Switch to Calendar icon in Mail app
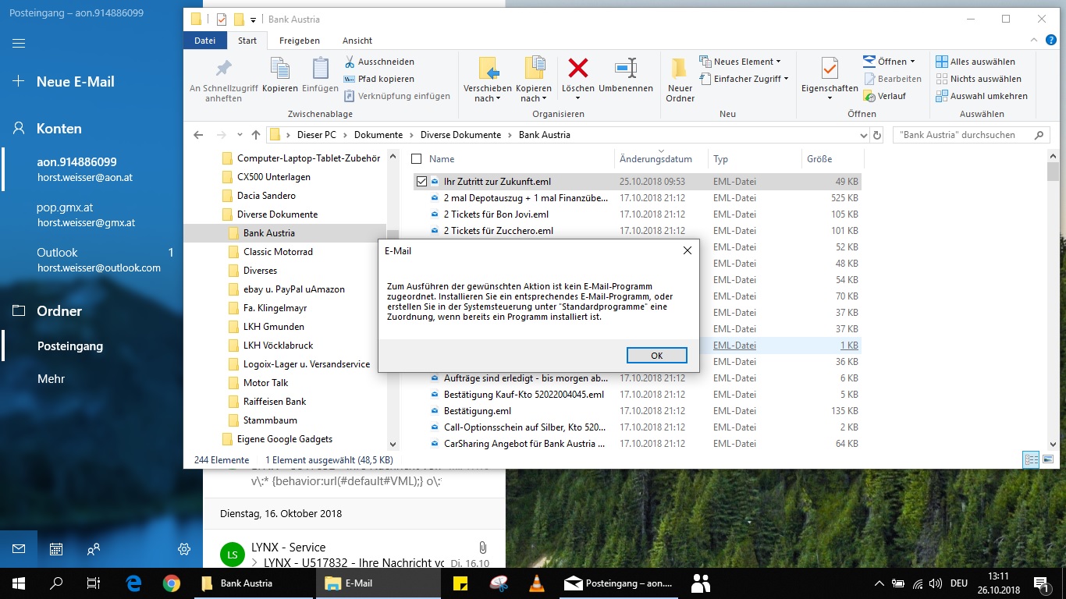Image resolution: width=1066 pixels, height=599 pixels. tap(56, 549)
